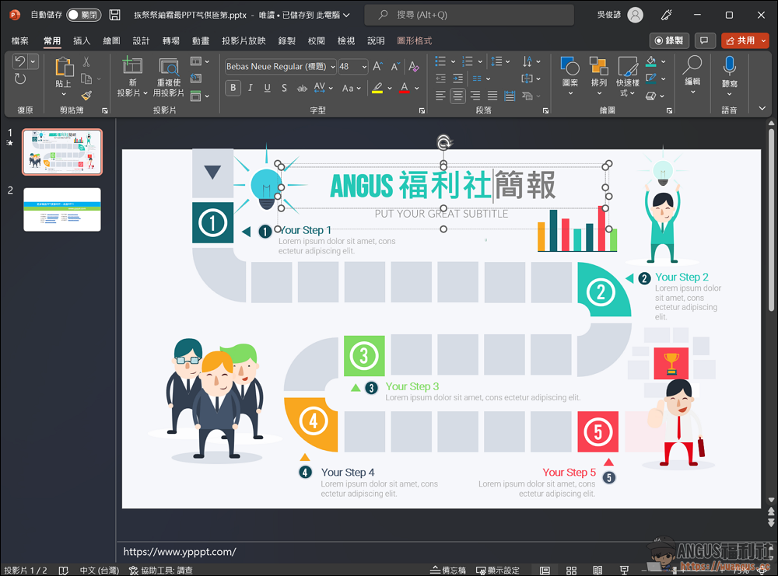Apply the red font color

pos(405,89)
